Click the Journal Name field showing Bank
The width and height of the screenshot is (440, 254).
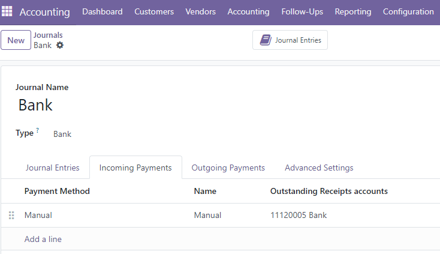[x=35, y=105]
